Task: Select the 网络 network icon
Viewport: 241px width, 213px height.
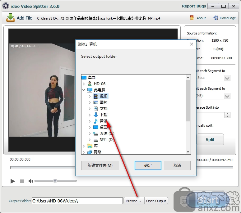Action: pyautogui.click(x=90, y=152)
